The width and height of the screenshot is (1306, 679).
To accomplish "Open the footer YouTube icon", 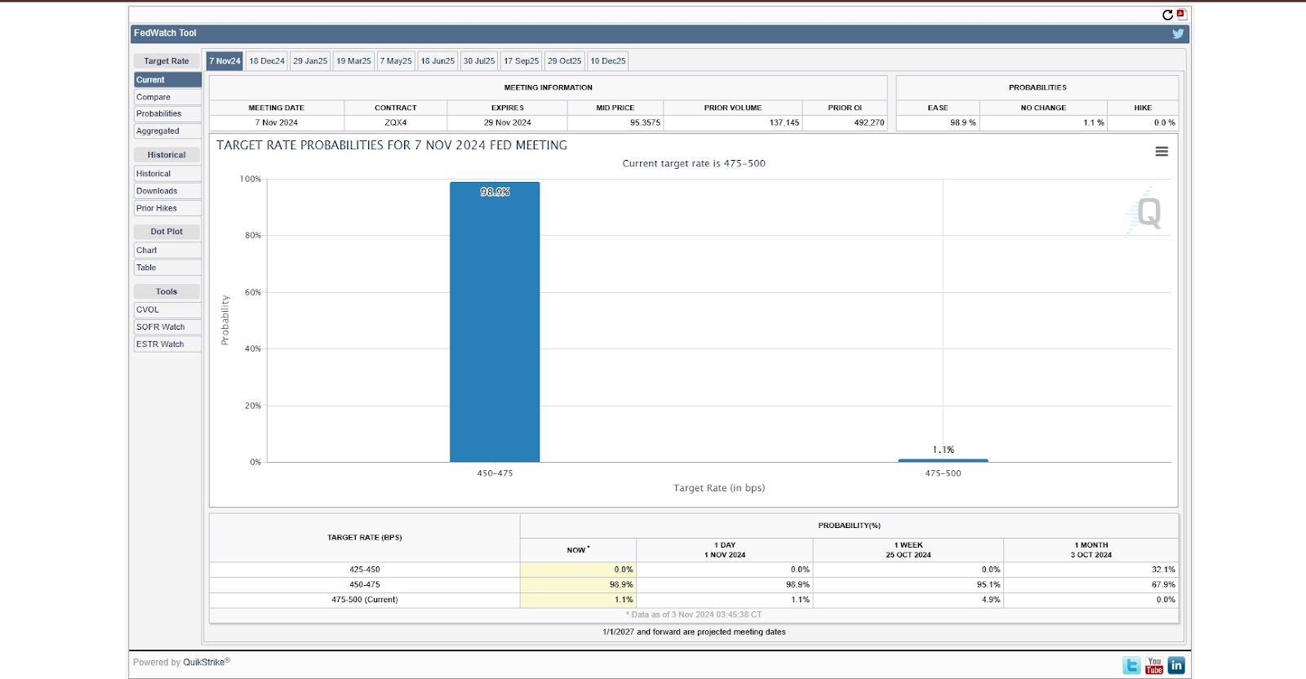I will pos(1154,666).
